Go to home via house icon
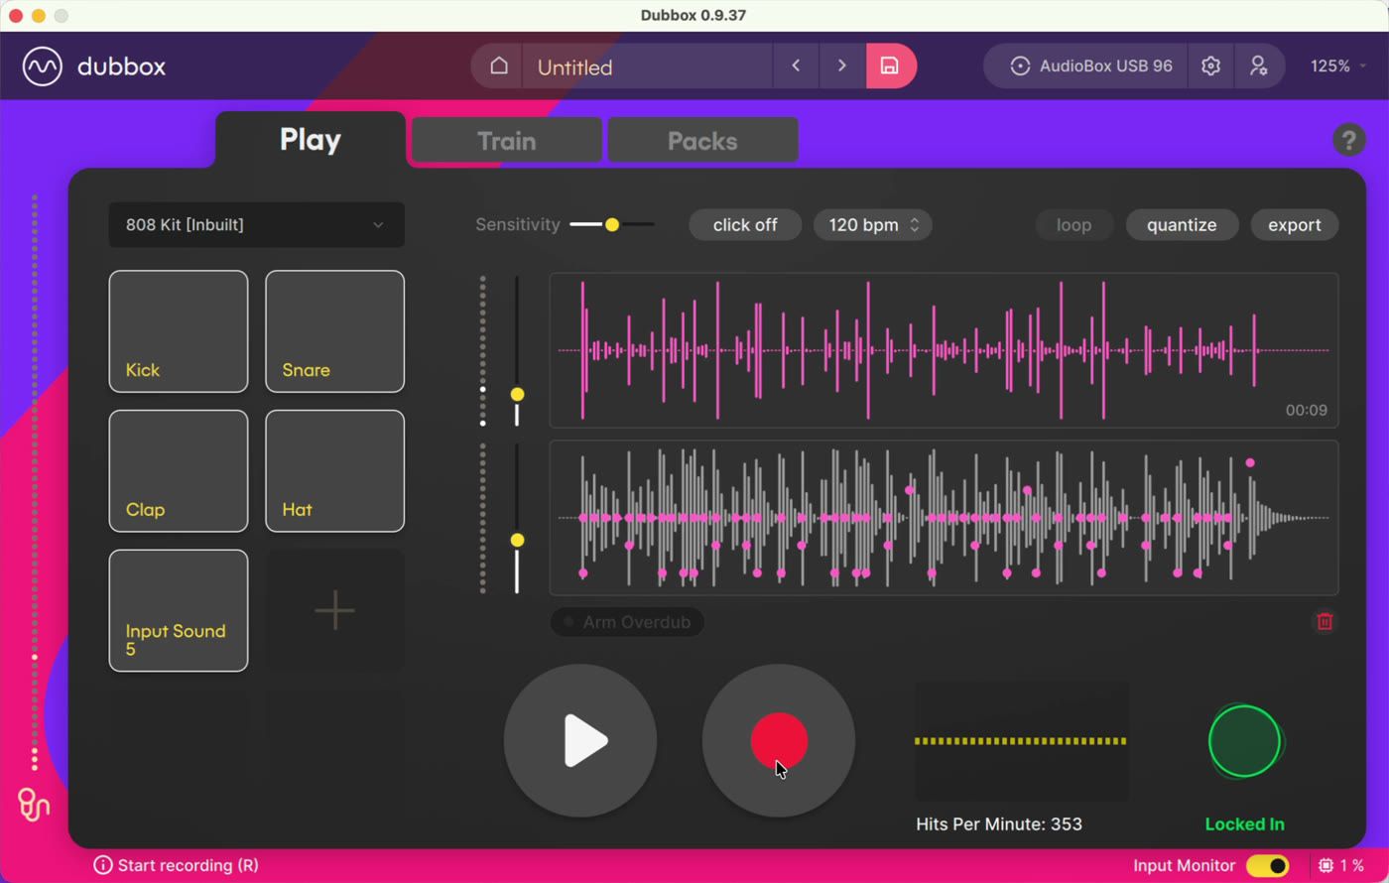 click(x=499, y=65)
